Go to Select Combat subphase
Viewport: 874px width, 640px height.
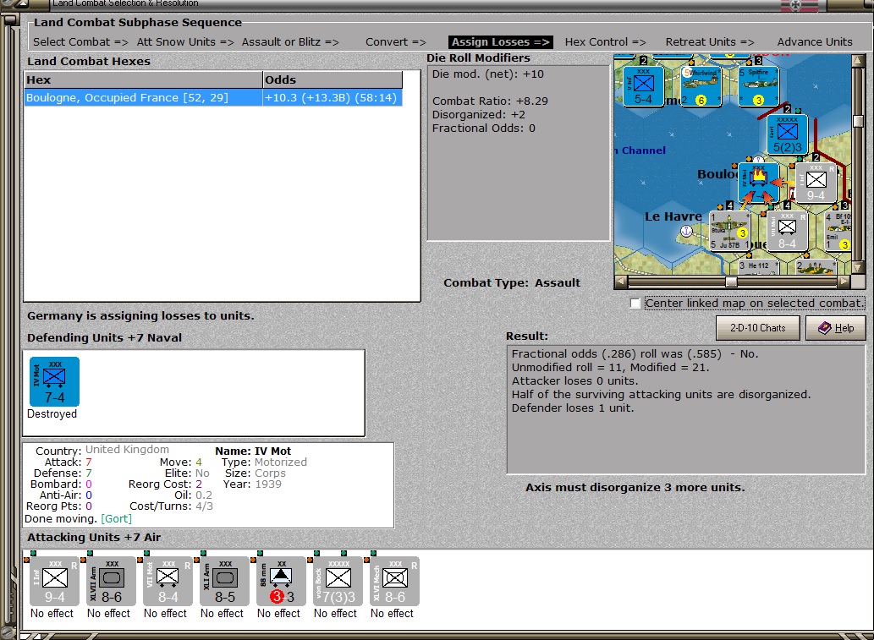(80, 41)
